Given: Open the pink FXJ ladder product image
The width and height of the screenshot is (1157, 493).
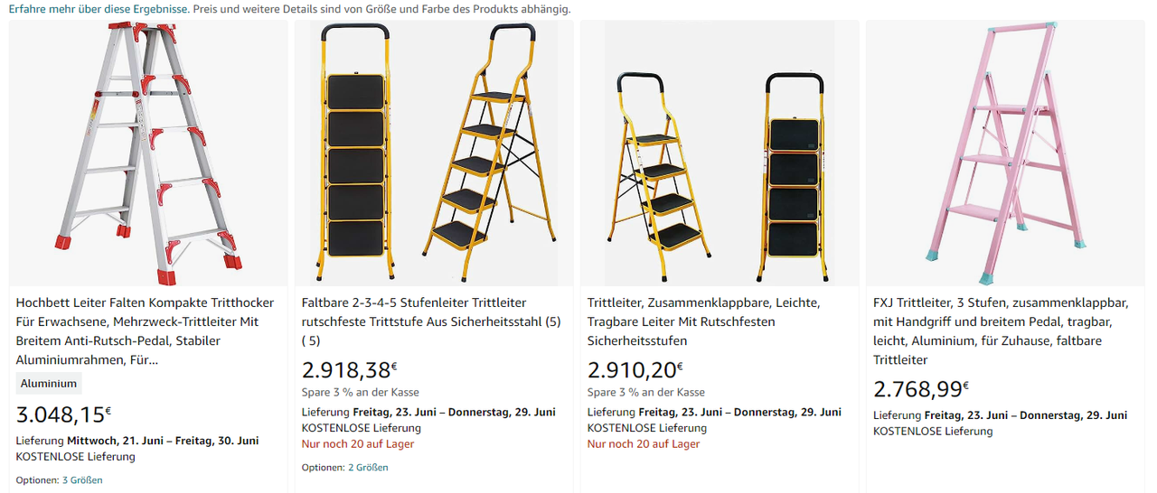Looking at the screenshot, I should 1005,153.
